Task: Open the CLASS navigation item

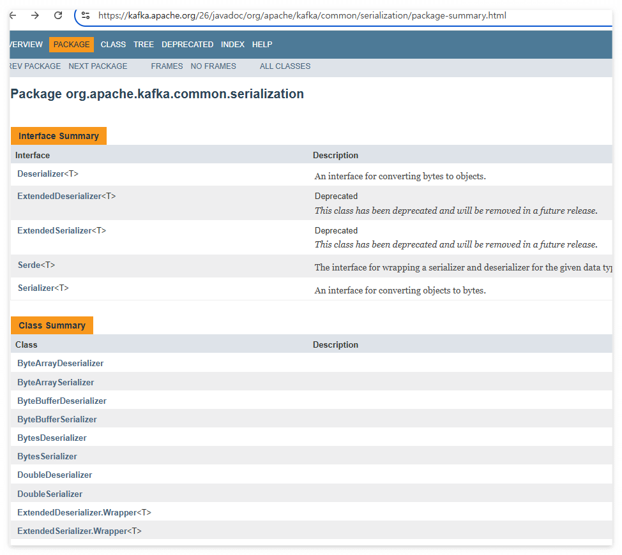Action: point(113,45)
